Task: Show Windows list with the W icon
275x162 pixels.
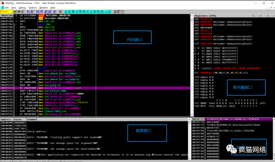Action: [80, 11]
